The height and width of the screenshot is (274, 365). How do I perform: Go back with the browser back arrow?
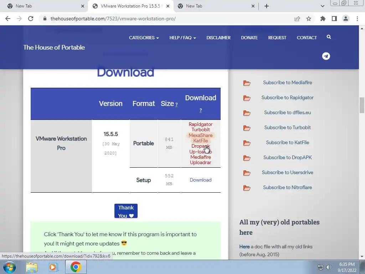tap(8, 19)
